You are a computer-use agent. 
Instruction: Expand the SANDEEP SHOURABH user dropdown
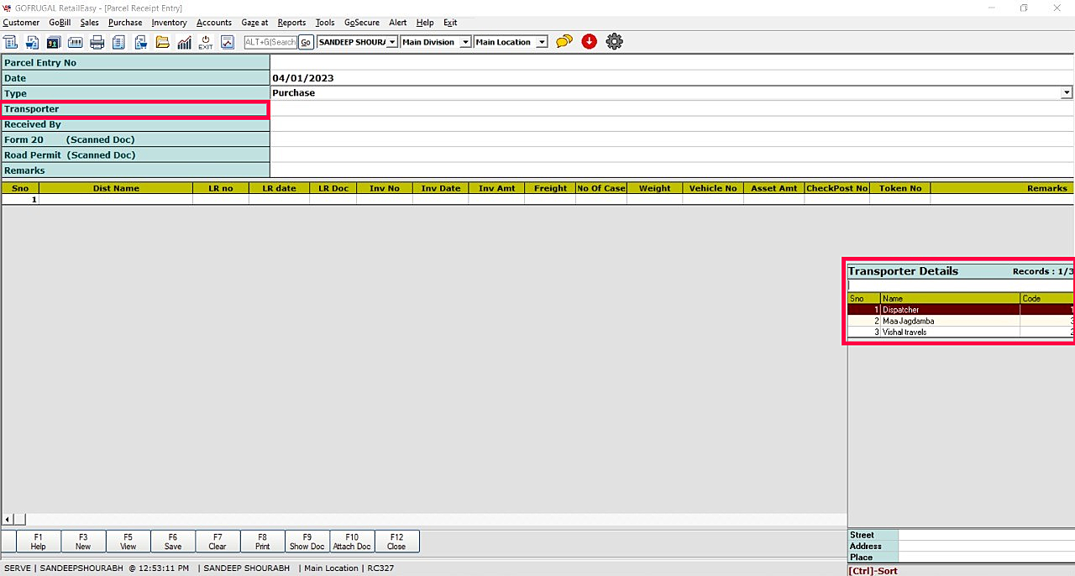click(x=392, y=42)
